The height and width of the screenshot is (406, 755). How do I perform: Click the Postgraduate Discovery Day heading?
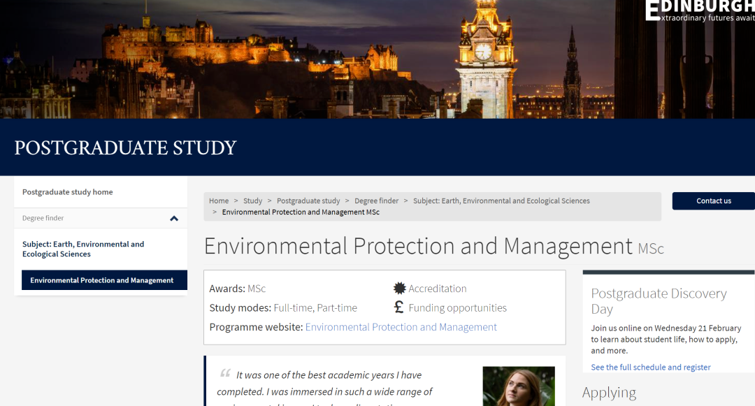coord(659,300)
